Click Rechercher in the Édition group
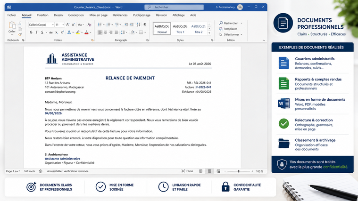This screenshot has width=358, height=201. [231, 23]
